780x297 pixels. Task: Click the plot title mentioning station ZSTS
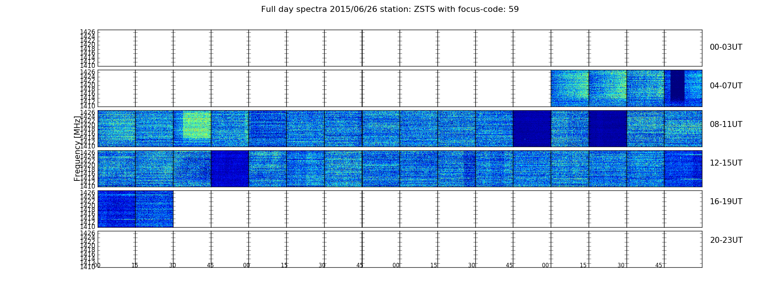390,9
